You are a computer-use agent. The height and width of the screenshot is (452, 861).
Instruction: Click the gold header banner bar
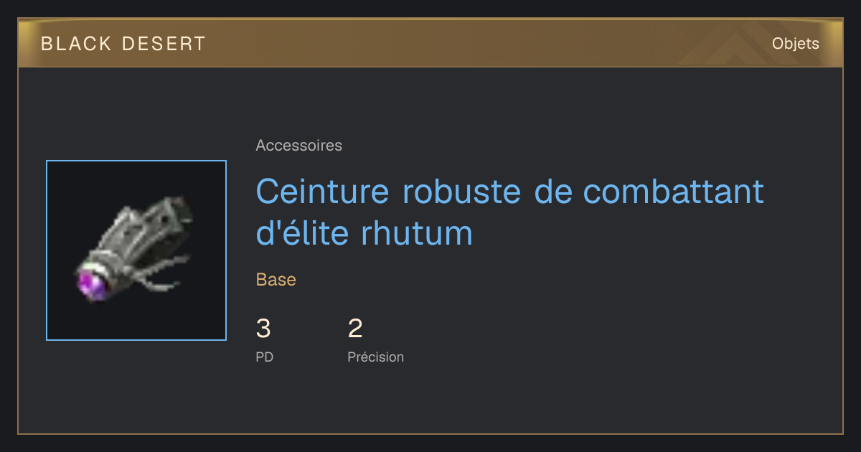click(430, 44)
